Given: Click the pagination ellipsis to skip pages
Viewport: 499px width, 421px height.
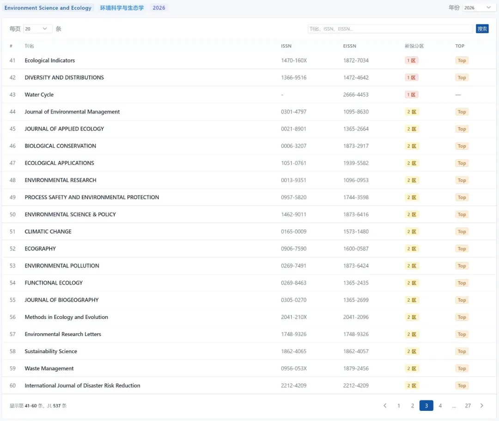Looking at the screenshot, I should [454, 406].
